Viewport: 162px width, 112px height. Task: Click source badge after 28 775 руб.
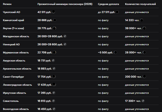click(54, 28)
